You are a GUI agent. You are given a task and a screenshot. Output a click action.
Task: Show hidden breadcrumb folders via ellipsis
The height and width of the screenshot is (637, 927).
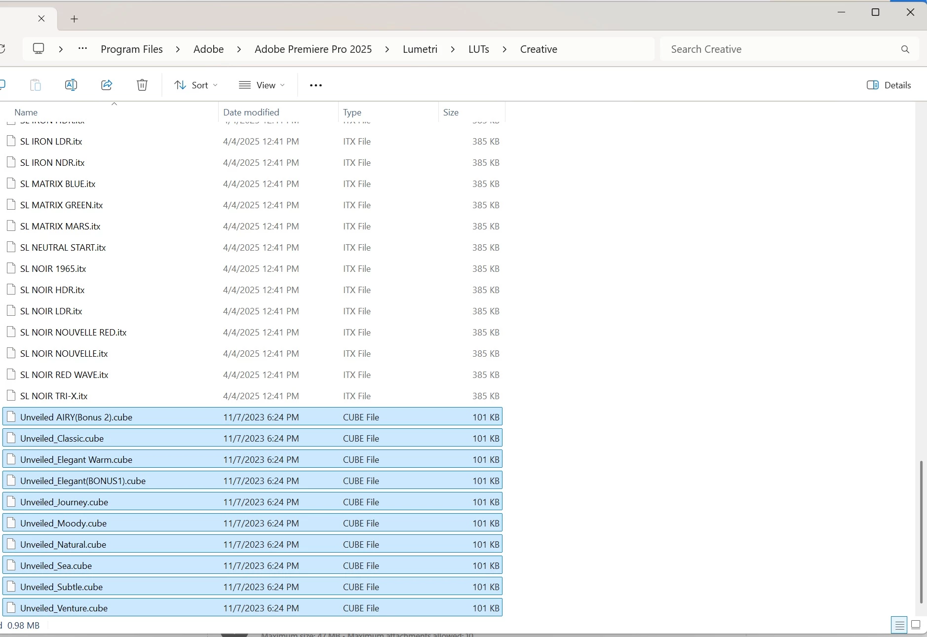click(83, 49)
